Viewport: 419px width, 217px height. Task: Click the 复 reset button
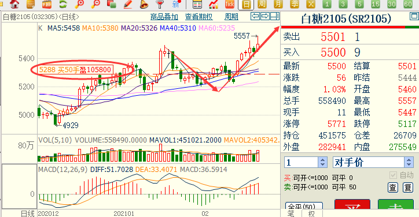408,188
